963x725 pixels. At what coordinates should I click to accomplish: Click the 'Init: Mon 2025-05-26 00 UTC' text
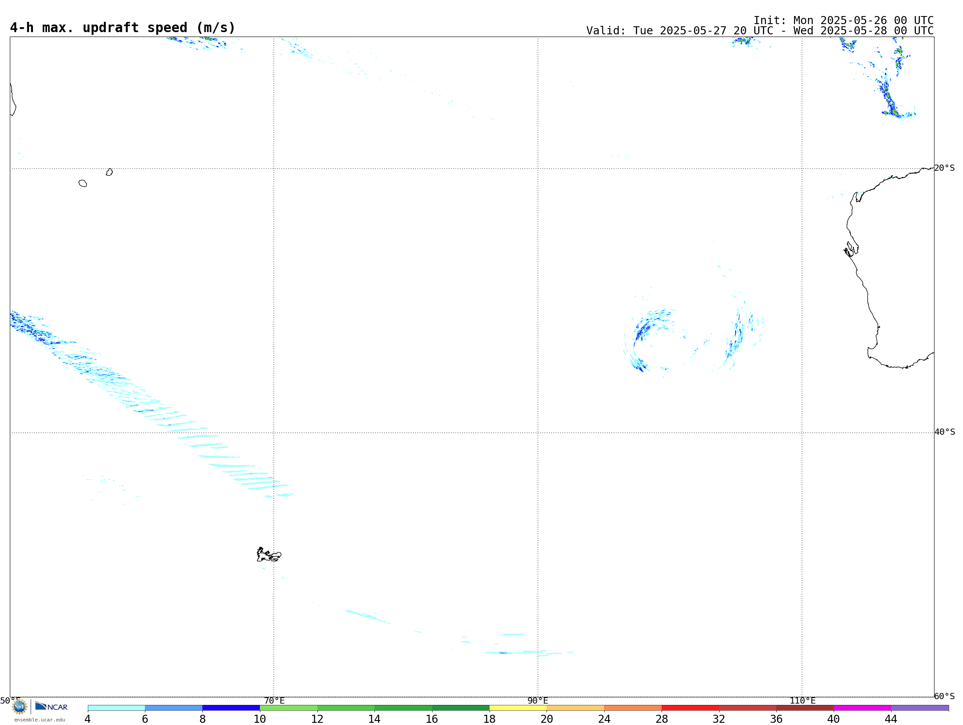coord(844,21)
